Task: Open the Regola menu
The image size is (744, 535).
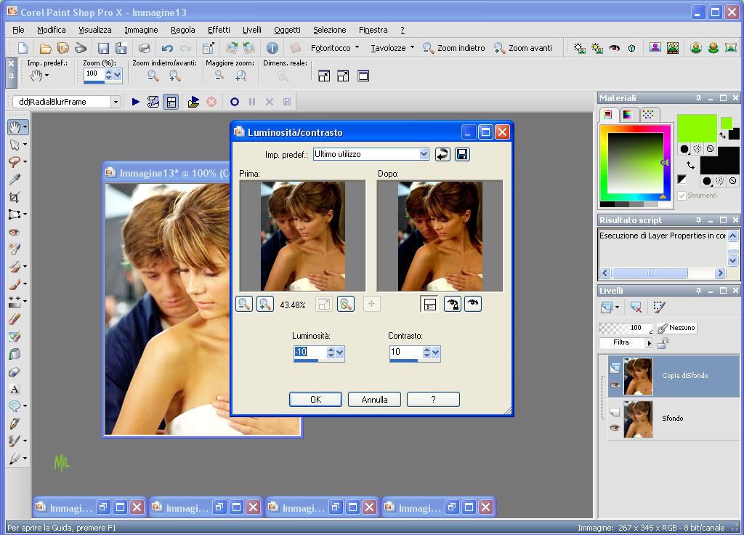Action: tap(182, 30)
